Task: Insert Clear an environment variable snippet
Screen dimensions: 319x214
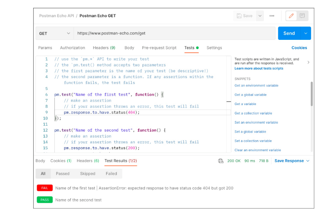Action: (x=258, y=150)
